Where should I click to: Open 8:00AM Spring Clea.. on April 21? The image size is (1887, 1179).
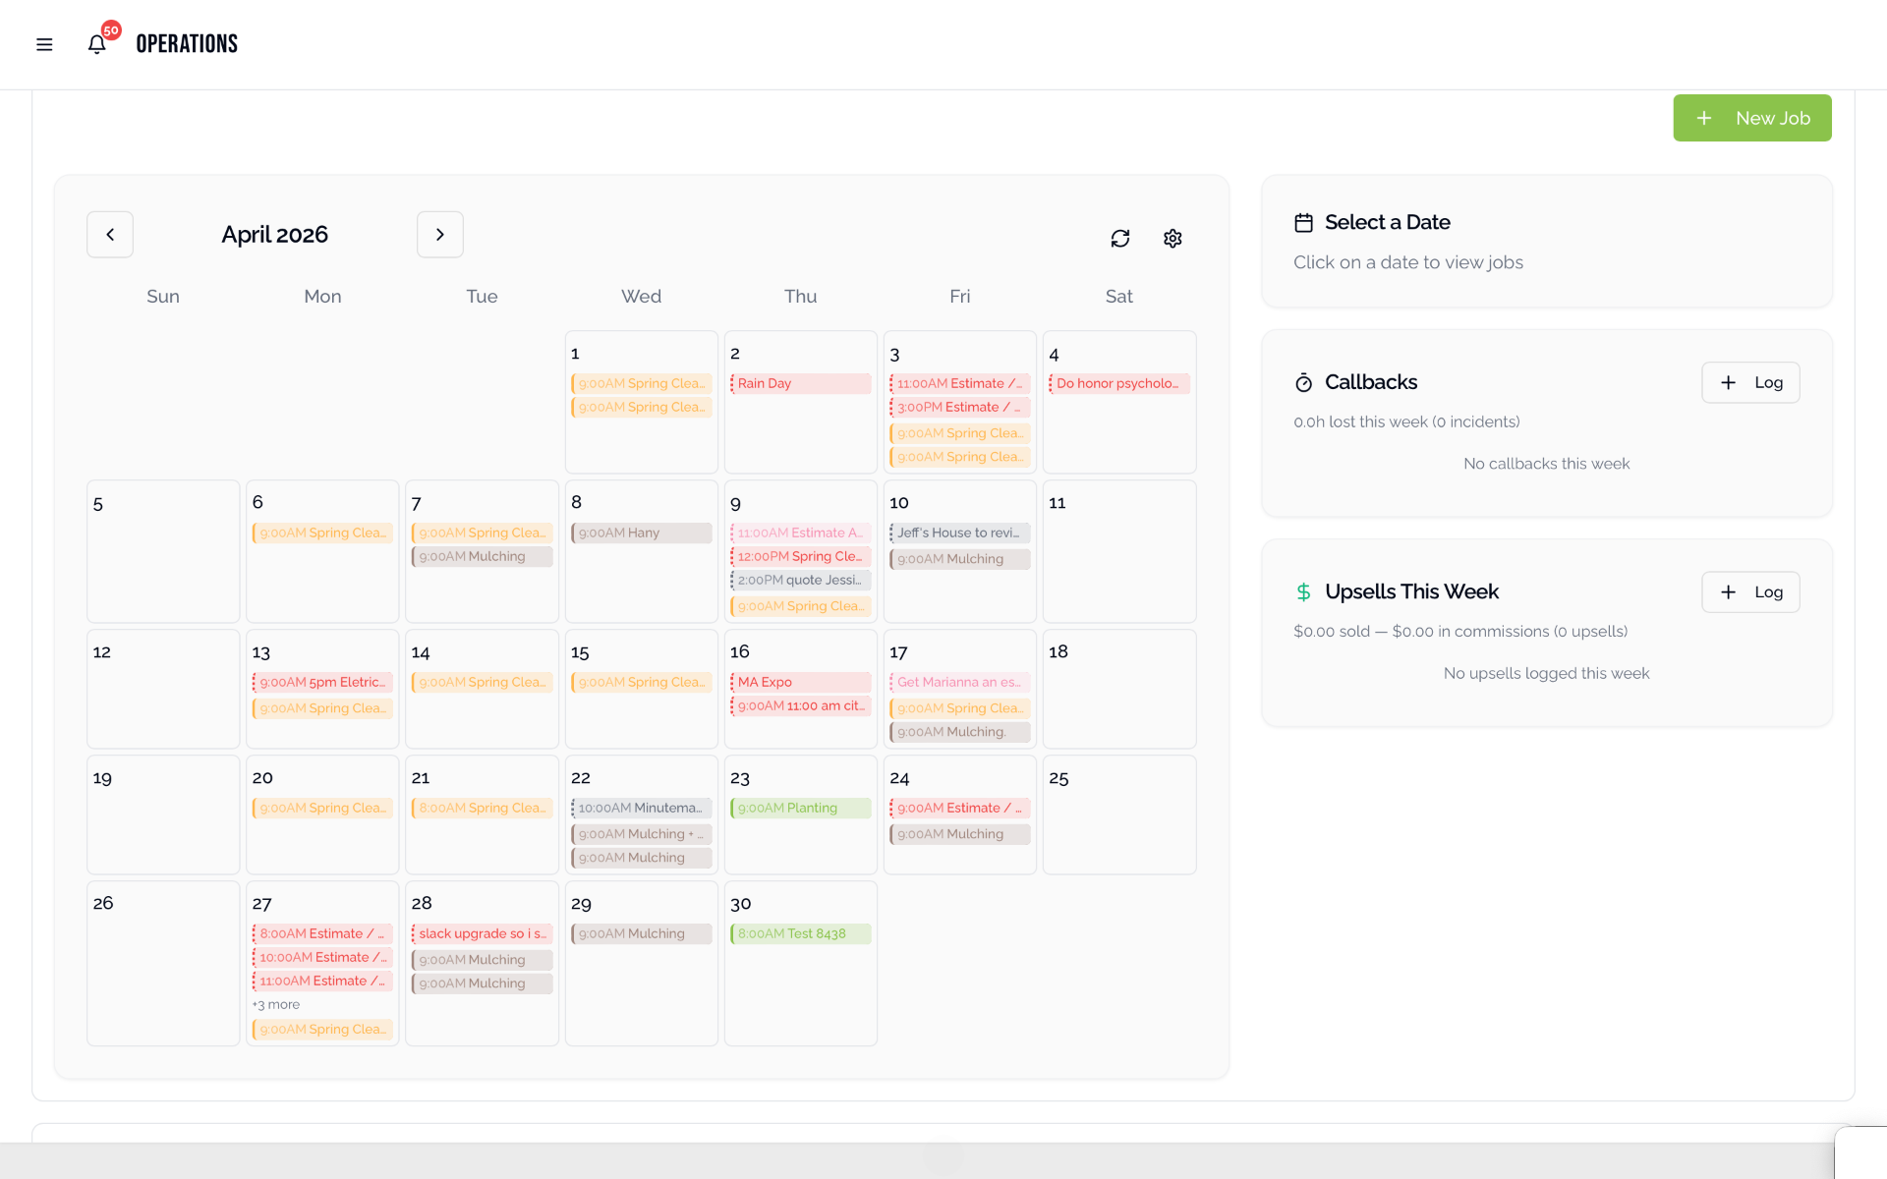483,808
